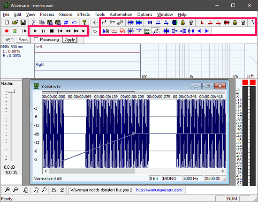The height and width of the screenshot is (202, 258).
Task: Click the Copy icon in the toolbar
Action: coord(41,22)
